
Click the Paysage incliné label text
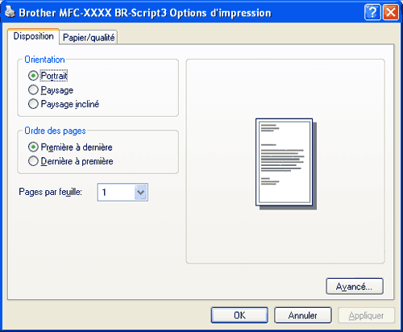pyautogui.click(x=70, y=104)
